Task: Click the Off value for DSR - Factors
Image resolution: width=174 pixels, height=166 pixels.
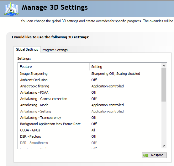Action: pyautogui.click(x=94, y=136)
